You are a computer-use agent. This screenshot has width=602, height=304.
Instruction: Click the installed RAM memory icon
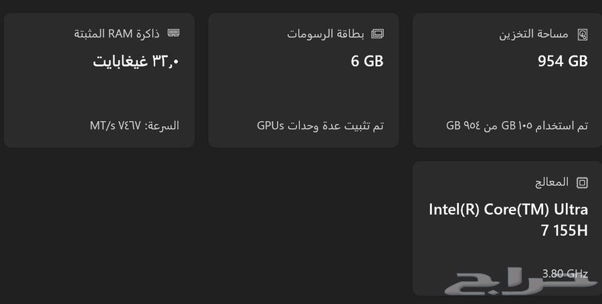pos(174,33)
